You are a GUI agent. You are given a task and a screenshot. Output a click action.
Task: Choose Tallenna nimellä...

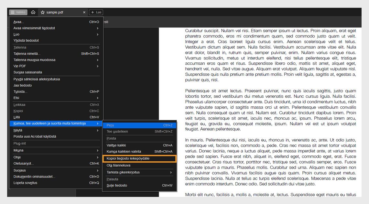56,54
